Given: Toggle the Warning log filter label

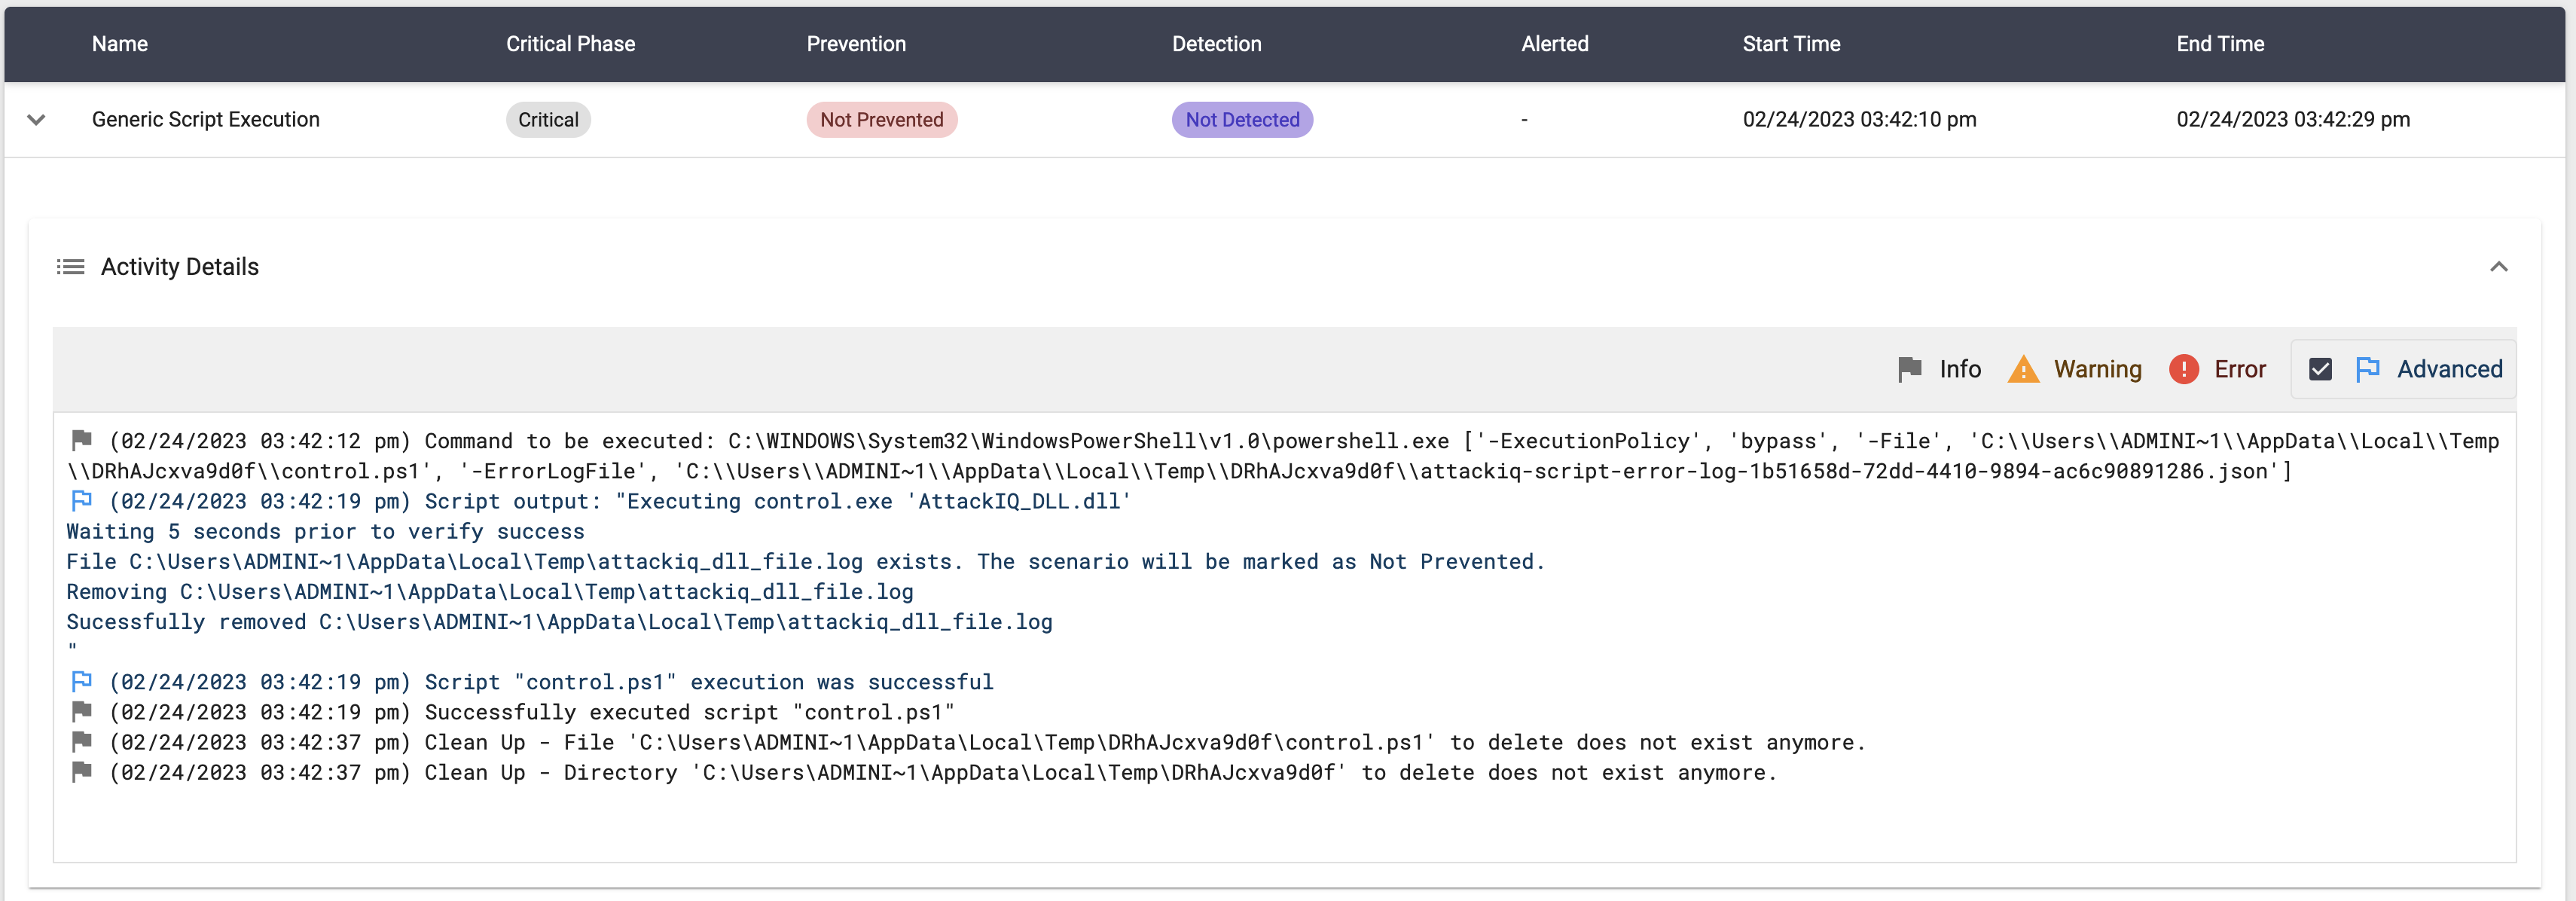Looking at the screenshot, I should coord(2097,369).
